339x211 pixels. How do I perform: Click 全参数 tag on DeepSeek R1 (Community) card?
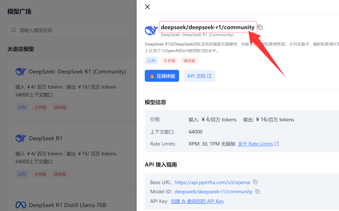[40, 107]
